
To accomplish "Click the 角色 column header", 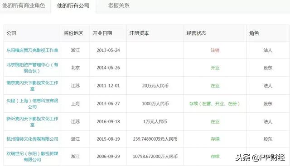I will pyautogui.click(x=254, y=33).
